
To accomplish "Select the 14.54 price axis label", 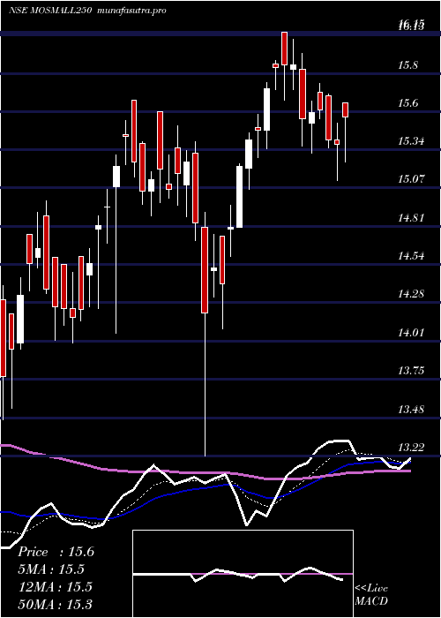I will [411, 256].
